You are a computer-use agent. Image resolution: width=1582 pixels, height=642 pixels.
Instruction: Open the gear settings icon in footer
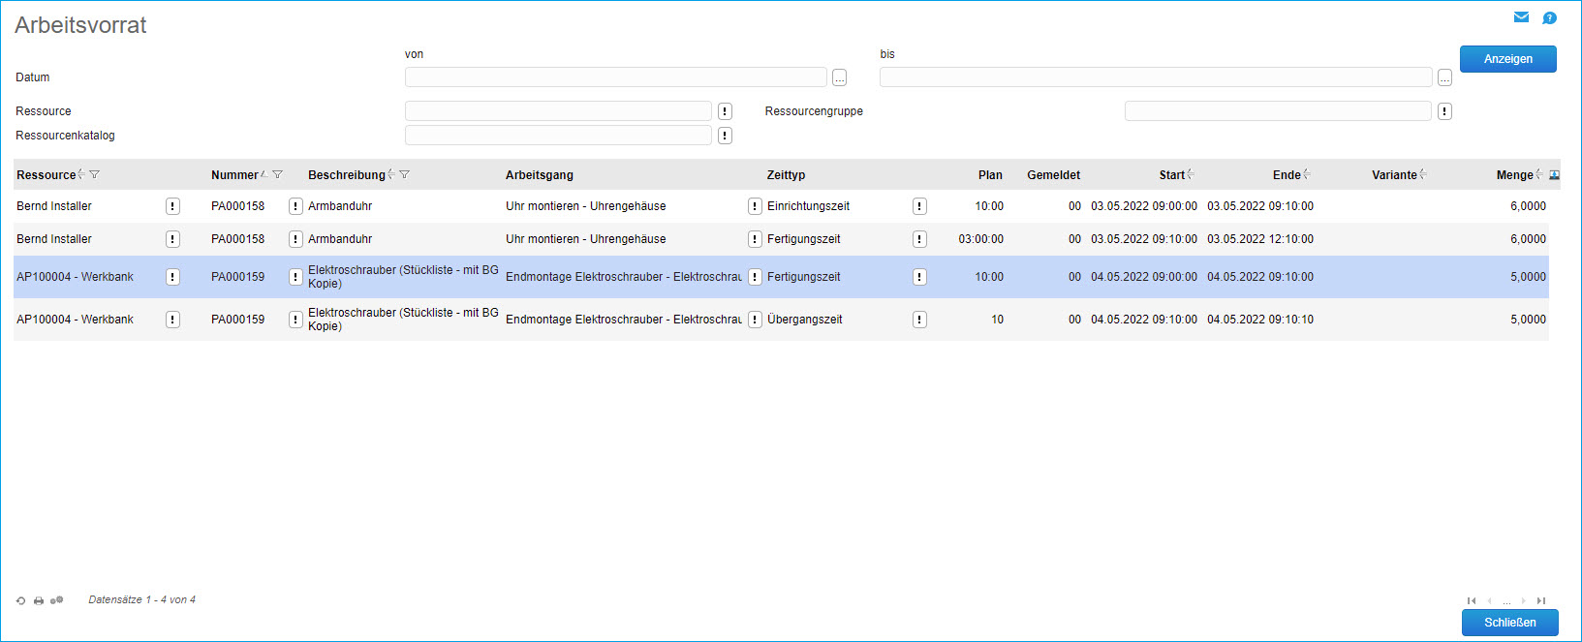56,600
